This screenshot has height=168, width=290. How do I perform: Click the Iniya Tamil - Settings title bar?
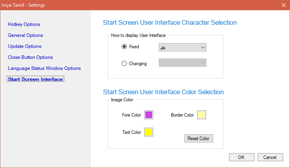(x=118, y=5)
